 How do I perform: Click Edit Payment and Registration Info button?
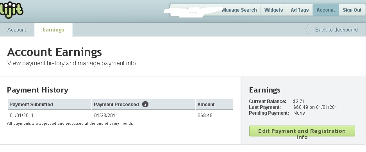[x=302, y=131]
